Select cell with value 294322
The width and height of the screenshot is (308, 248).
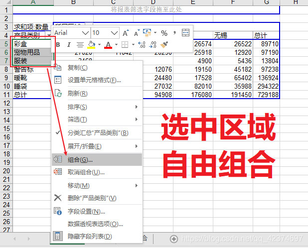pos(266,86)
